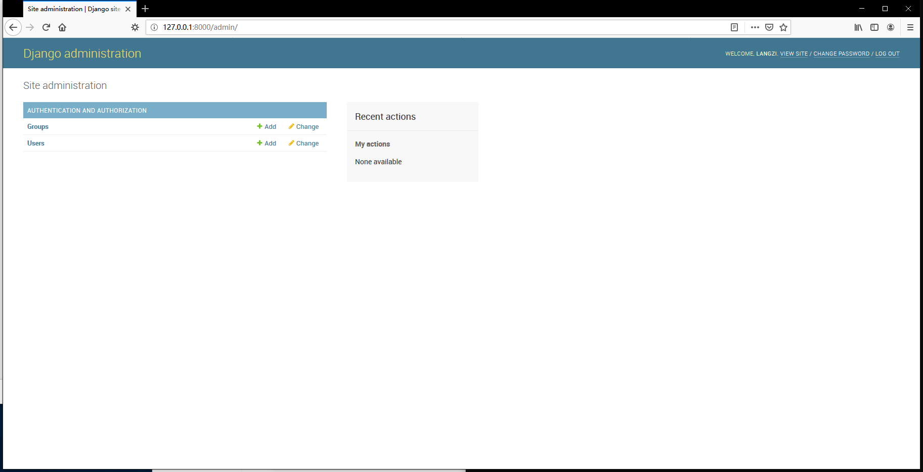Add a new user
Image resolution: width=923 pixels, height=472 pixels.
(267, 144)
